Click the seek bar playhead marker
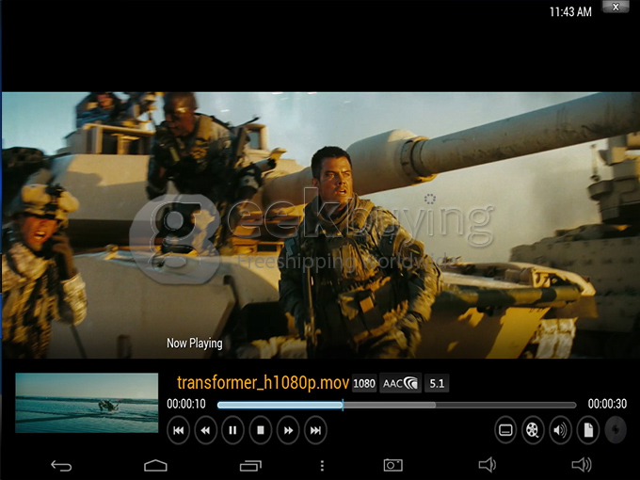 (x=343, y=405)
